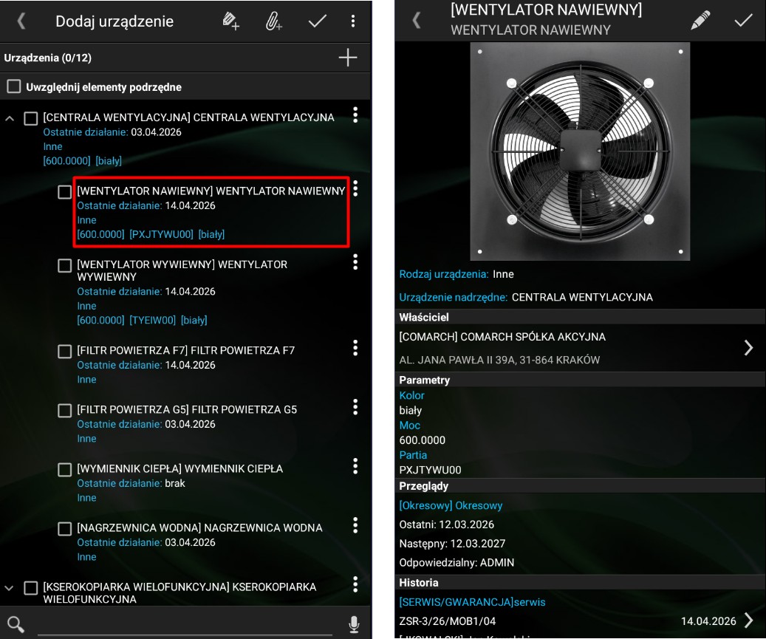The width and height of the screenshot is (766, 639).
Task: Click the paperclip attachment icon
Action: (274, 21)
